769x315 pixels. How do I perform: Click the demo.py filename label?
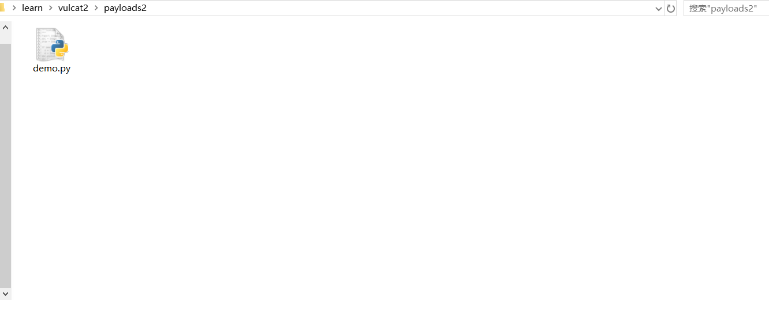pyautogui.click(x=52, y=69)
